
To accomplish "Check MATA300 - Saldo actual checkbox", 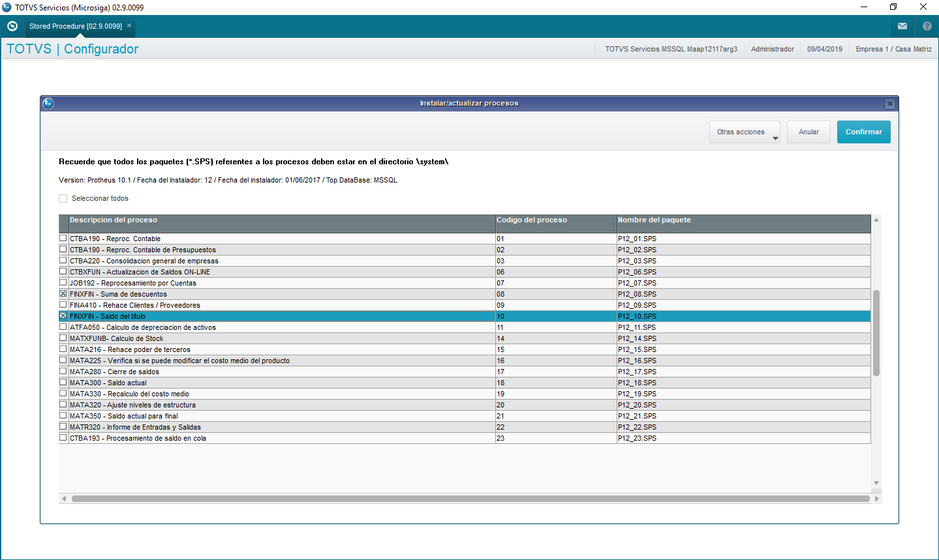I will tap(63, 383).
